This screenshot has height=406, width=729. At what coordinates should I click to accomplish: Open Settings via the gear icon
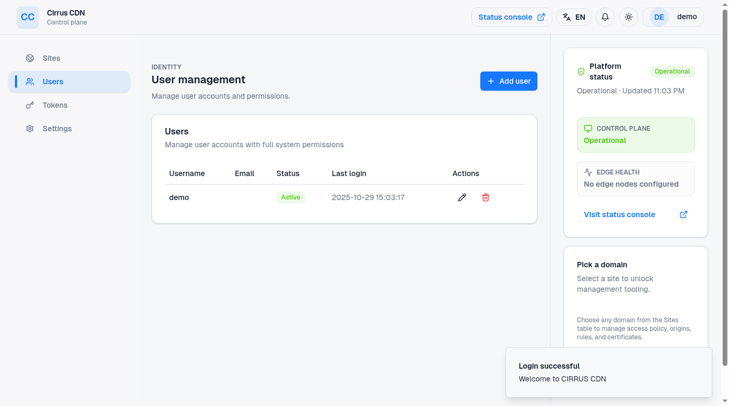pyautogui.click(x=30, y=129)
